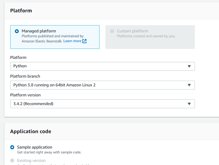Click the Platform branch field label
Image resolution: width=219 pixels, height=165 pixels.
25,76
